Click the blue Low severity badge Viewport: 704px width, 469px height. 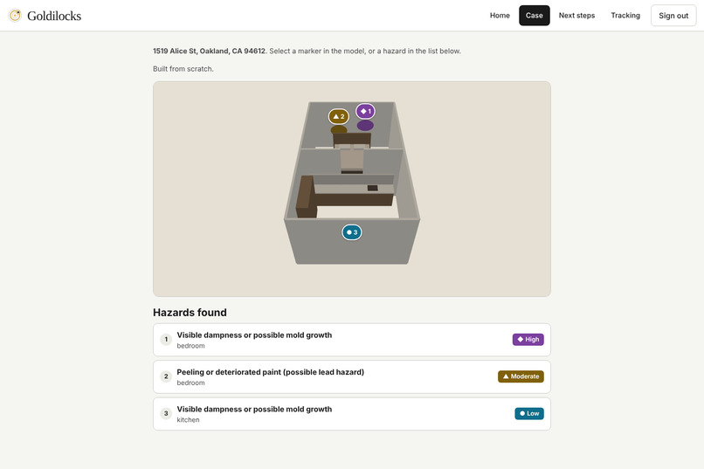click(x=529, y=413)
